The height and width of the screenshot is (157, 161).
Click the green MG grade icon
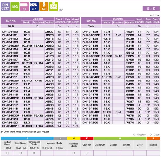(15, 6)
